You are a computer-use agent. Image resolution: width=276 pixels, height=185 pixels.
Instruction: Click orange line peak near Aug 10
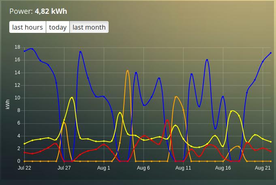pos(176,97)
